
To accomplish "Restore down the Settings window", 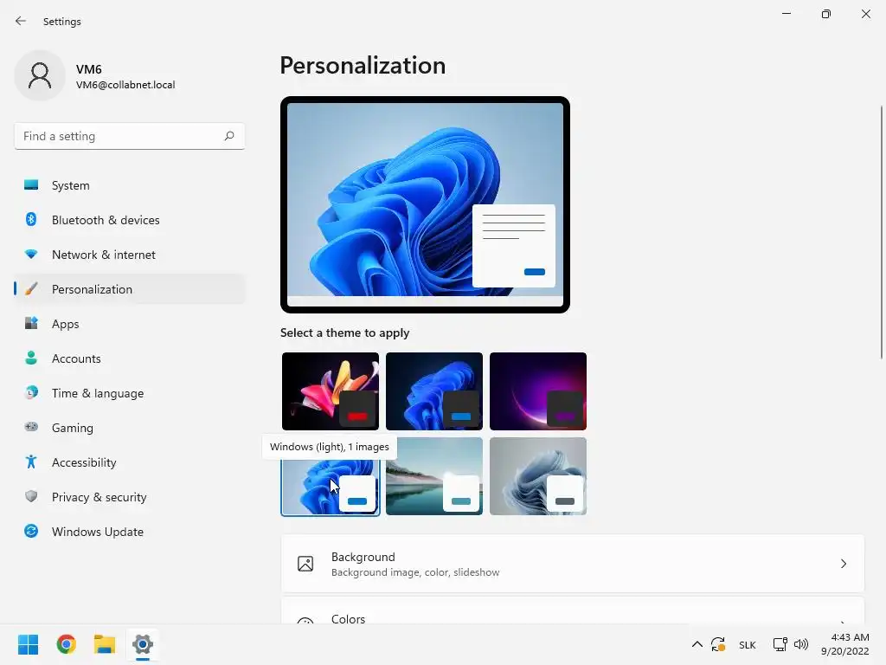I will pos(826,14).
